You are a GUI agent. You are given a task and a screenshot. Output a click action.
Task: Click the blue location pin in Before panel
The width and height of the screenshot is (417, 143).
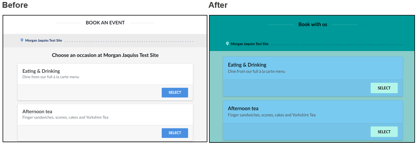point(22,40)
